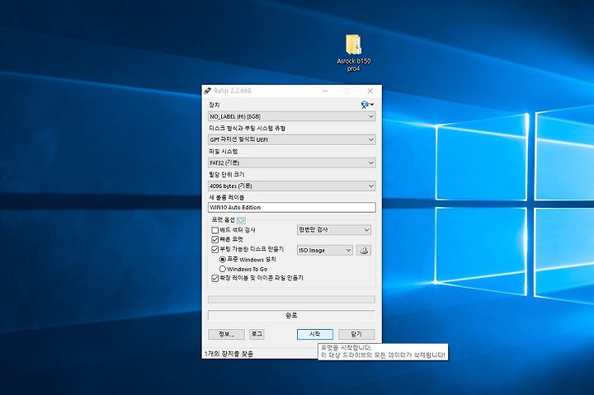Click the 시작 (Start) button
The height and width of the screenshot is (395, 594).
315,335
